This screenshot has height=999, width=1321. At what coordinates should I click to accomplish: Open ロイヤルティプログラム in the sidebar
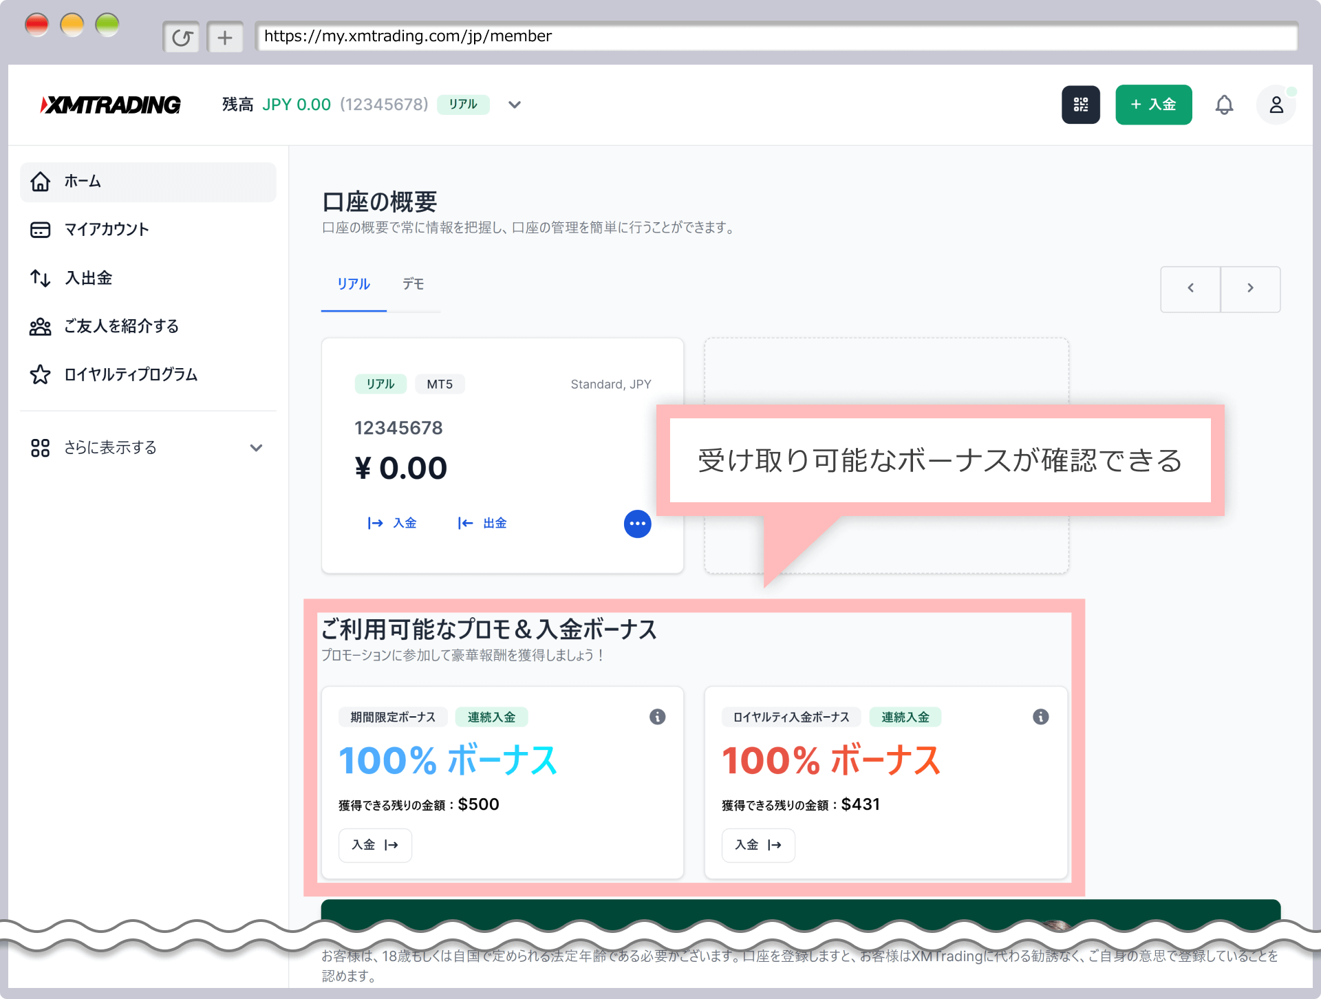tap(148, 374)
